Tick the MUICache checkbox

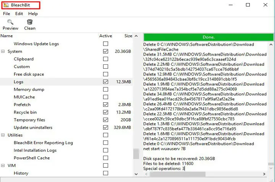point(105,97)
